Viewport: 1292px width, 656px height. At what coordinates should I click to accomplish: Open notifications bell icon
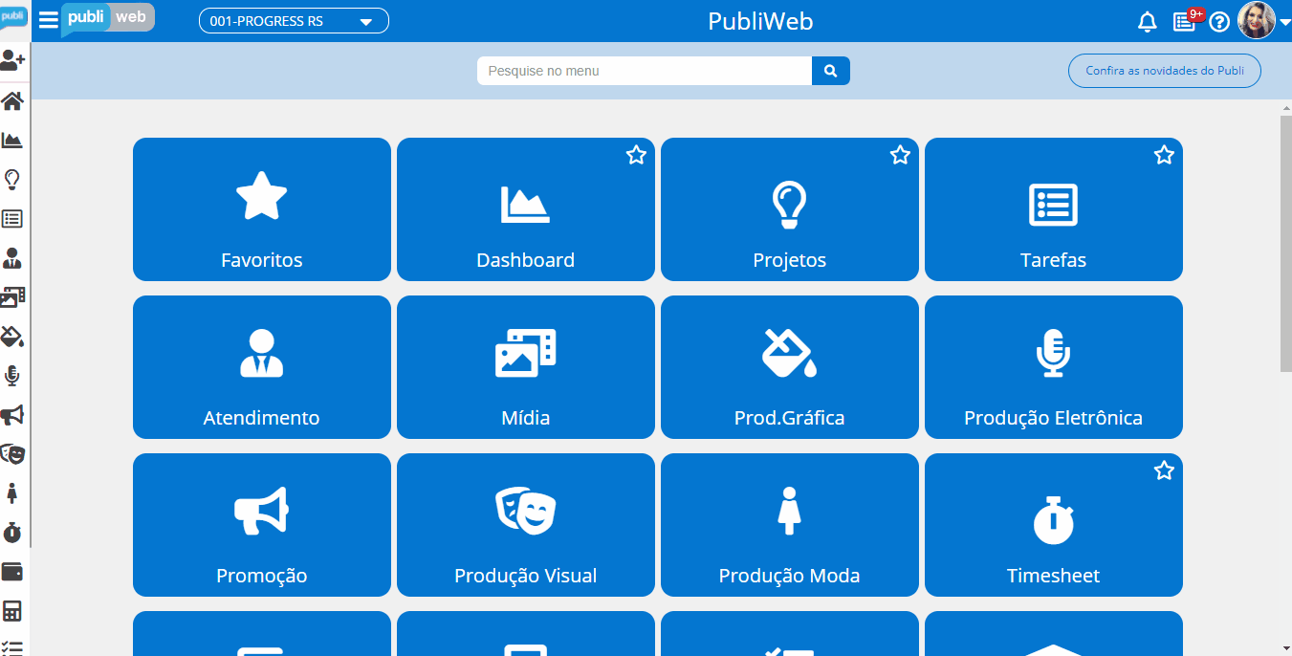tap(1148, 22)
